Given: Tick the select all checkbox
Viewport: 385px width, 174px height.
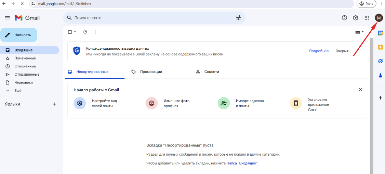Looking at the screenshot, I should 70,32.
